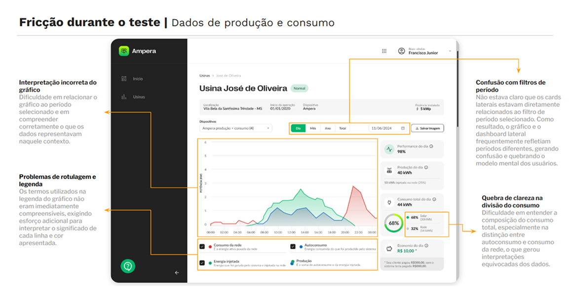The image size is (572, 289).
Task: Uncheck the Consumo da rede checkbox
Action: click(x=202, y=247)
